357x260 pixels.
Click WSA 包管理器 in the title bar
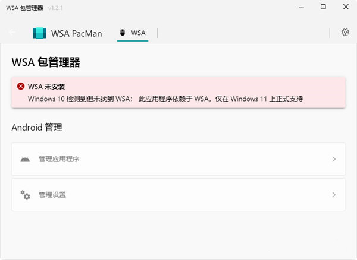pyautogui.click(x=24, y=8)
